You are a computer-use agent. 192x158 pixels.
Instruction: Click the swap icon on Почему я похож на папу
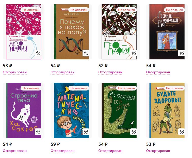86,53
